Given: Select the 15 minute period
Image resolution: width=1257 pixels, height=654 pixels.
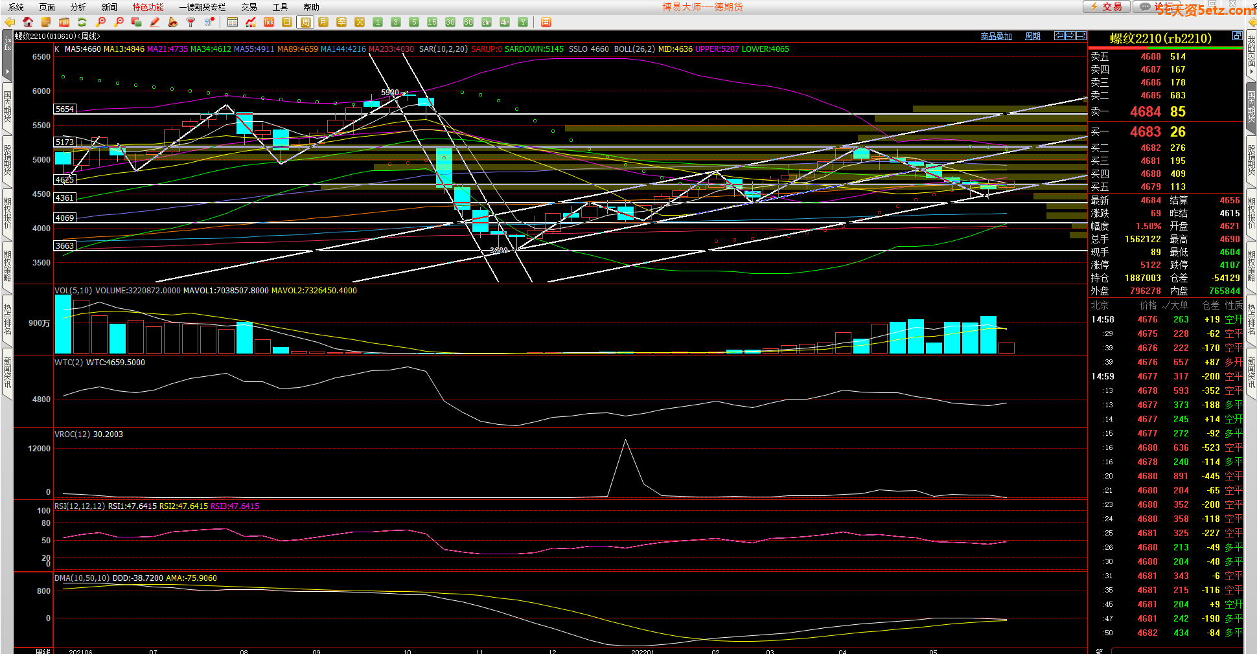Looking at the screenshot, I should pyautogui.click(x=432, y=22).
